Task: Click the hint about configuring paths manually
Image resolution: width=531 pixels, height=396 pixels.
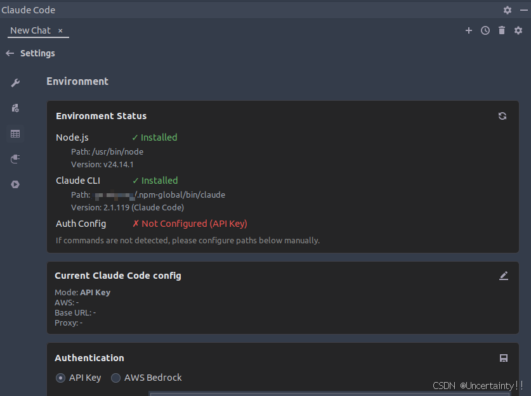Action: (x=188, y=240)
